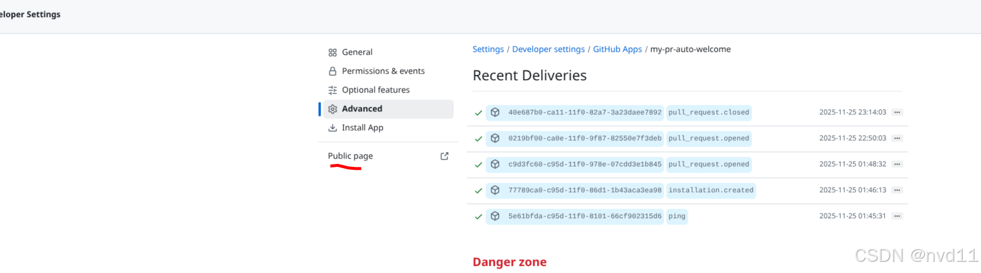Image resolution: width=981 pixels, height=273 pixels.
Task: Open the ellipsis menu for the 01:46:13 delivery
Action: pos(897,190)
